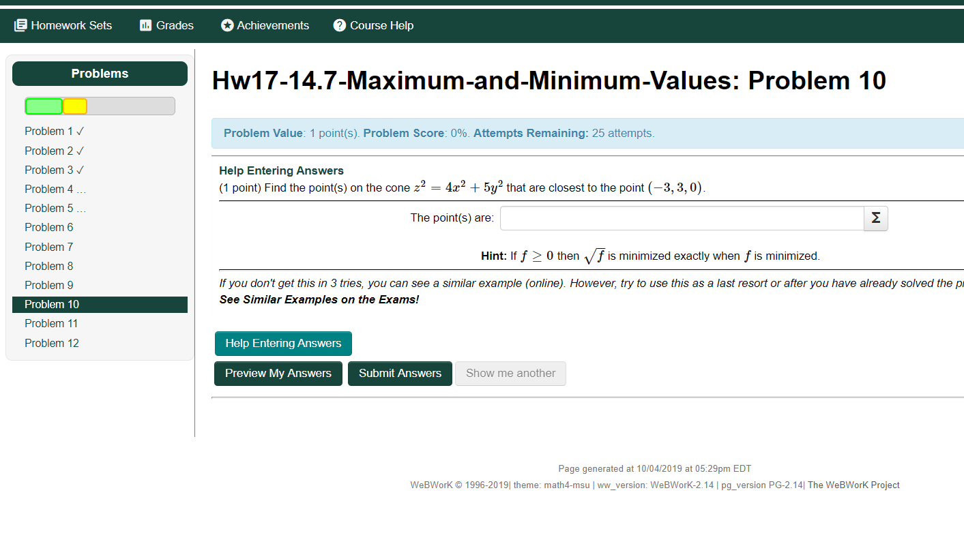Click the teal Help Entering Answers button
The width and height of the screenshot is (964, 542).
click(283, 344)
